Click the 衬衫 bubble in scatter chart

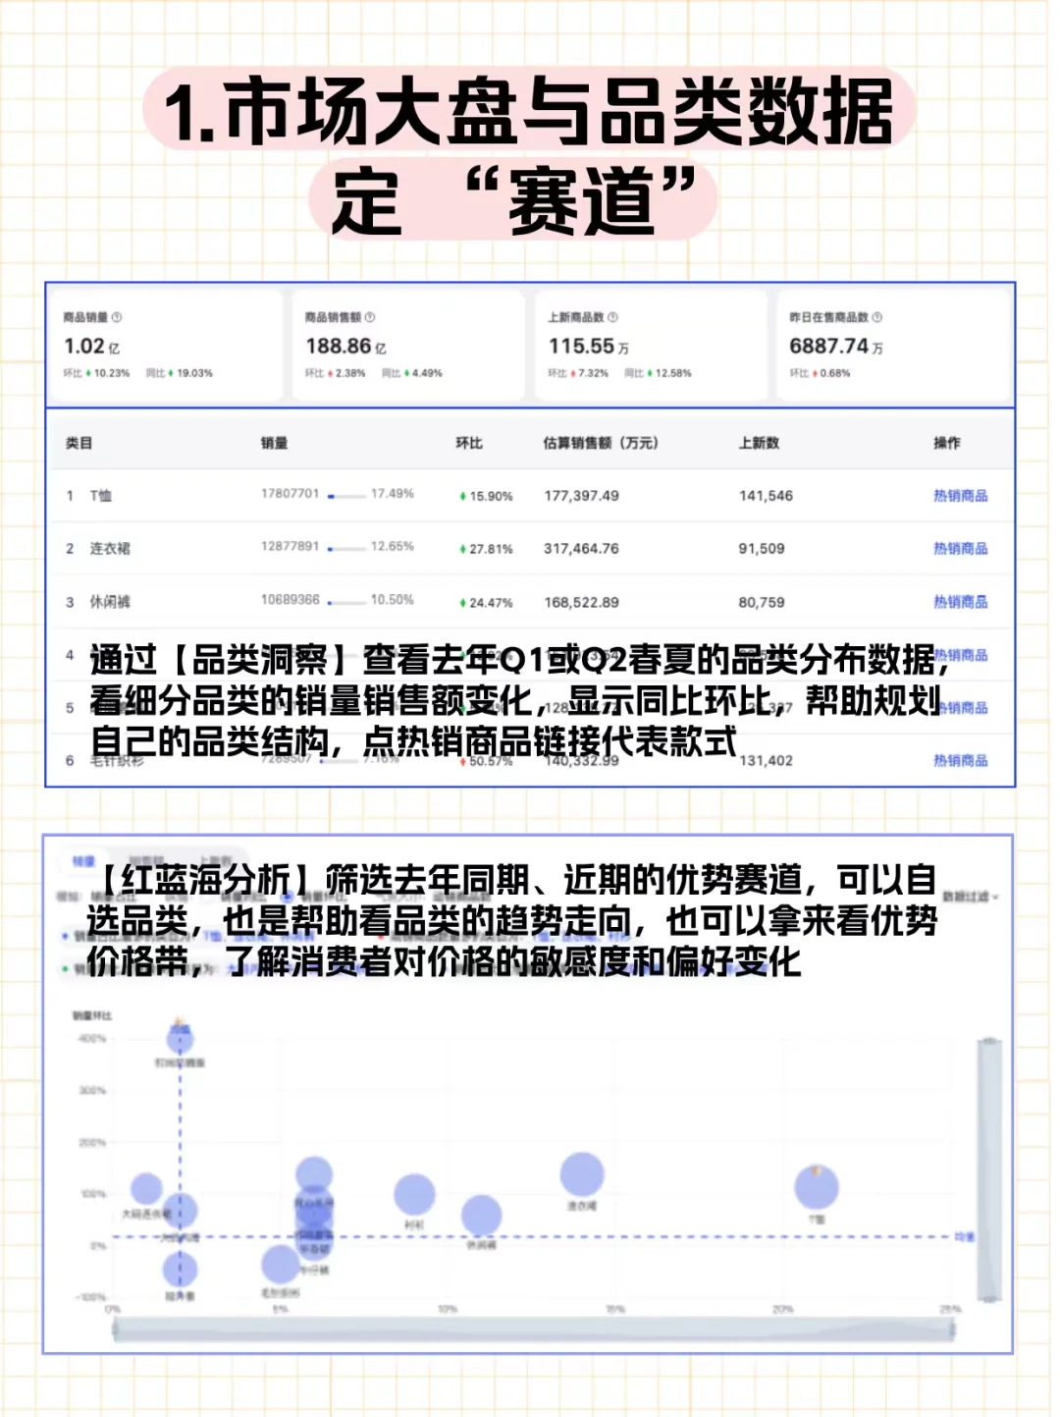[x=414, y=1194]
